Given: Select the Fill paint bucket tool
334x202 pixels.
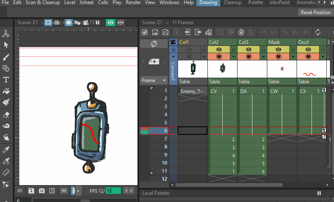Looking at the screenshot, I should (x=6, y=91).
